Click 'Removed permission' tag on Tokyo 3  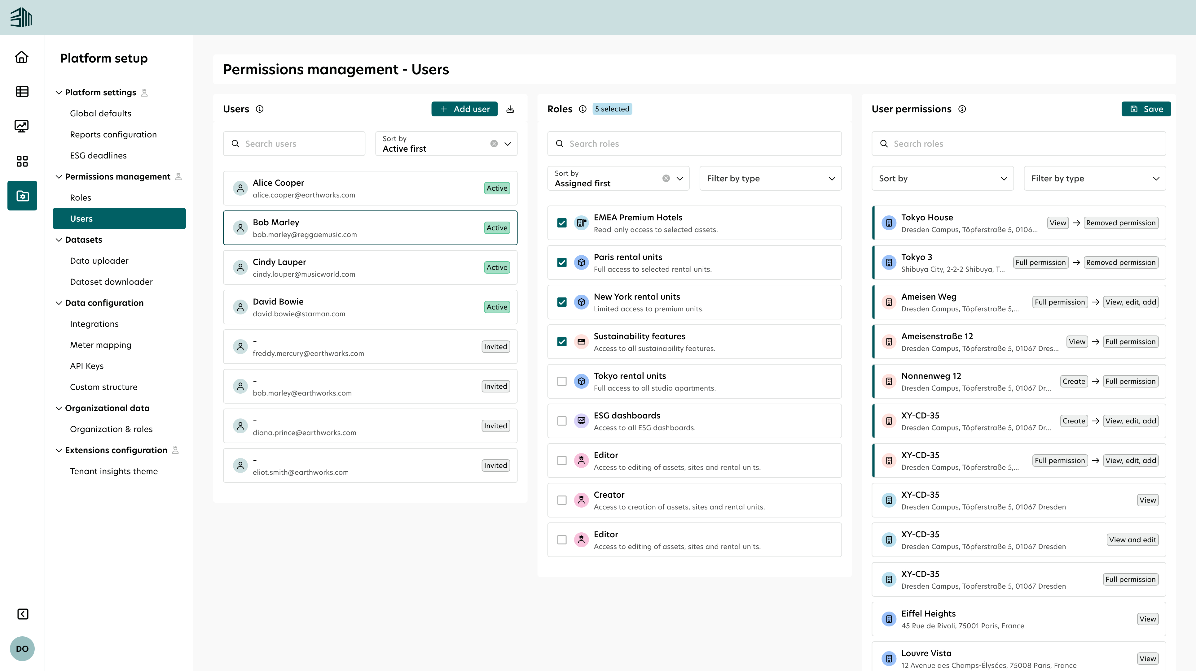coord(1121,262)
